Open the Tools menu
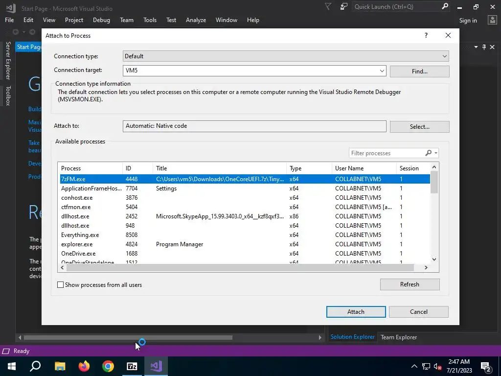 point(150,20)
